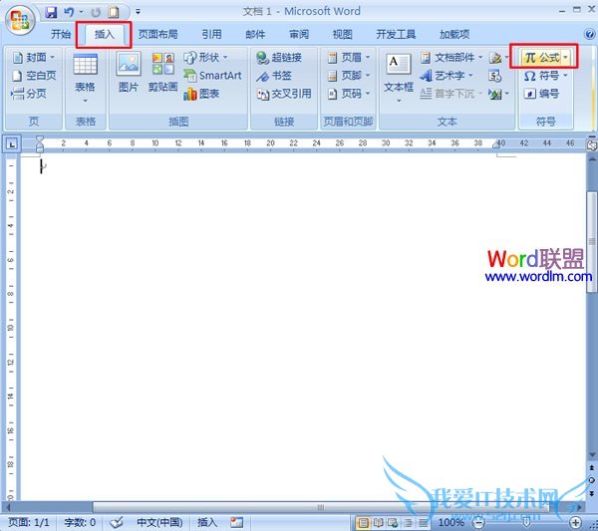Open the select browse object button
This screenshot has height=531, width=598.
click(592, 480)
